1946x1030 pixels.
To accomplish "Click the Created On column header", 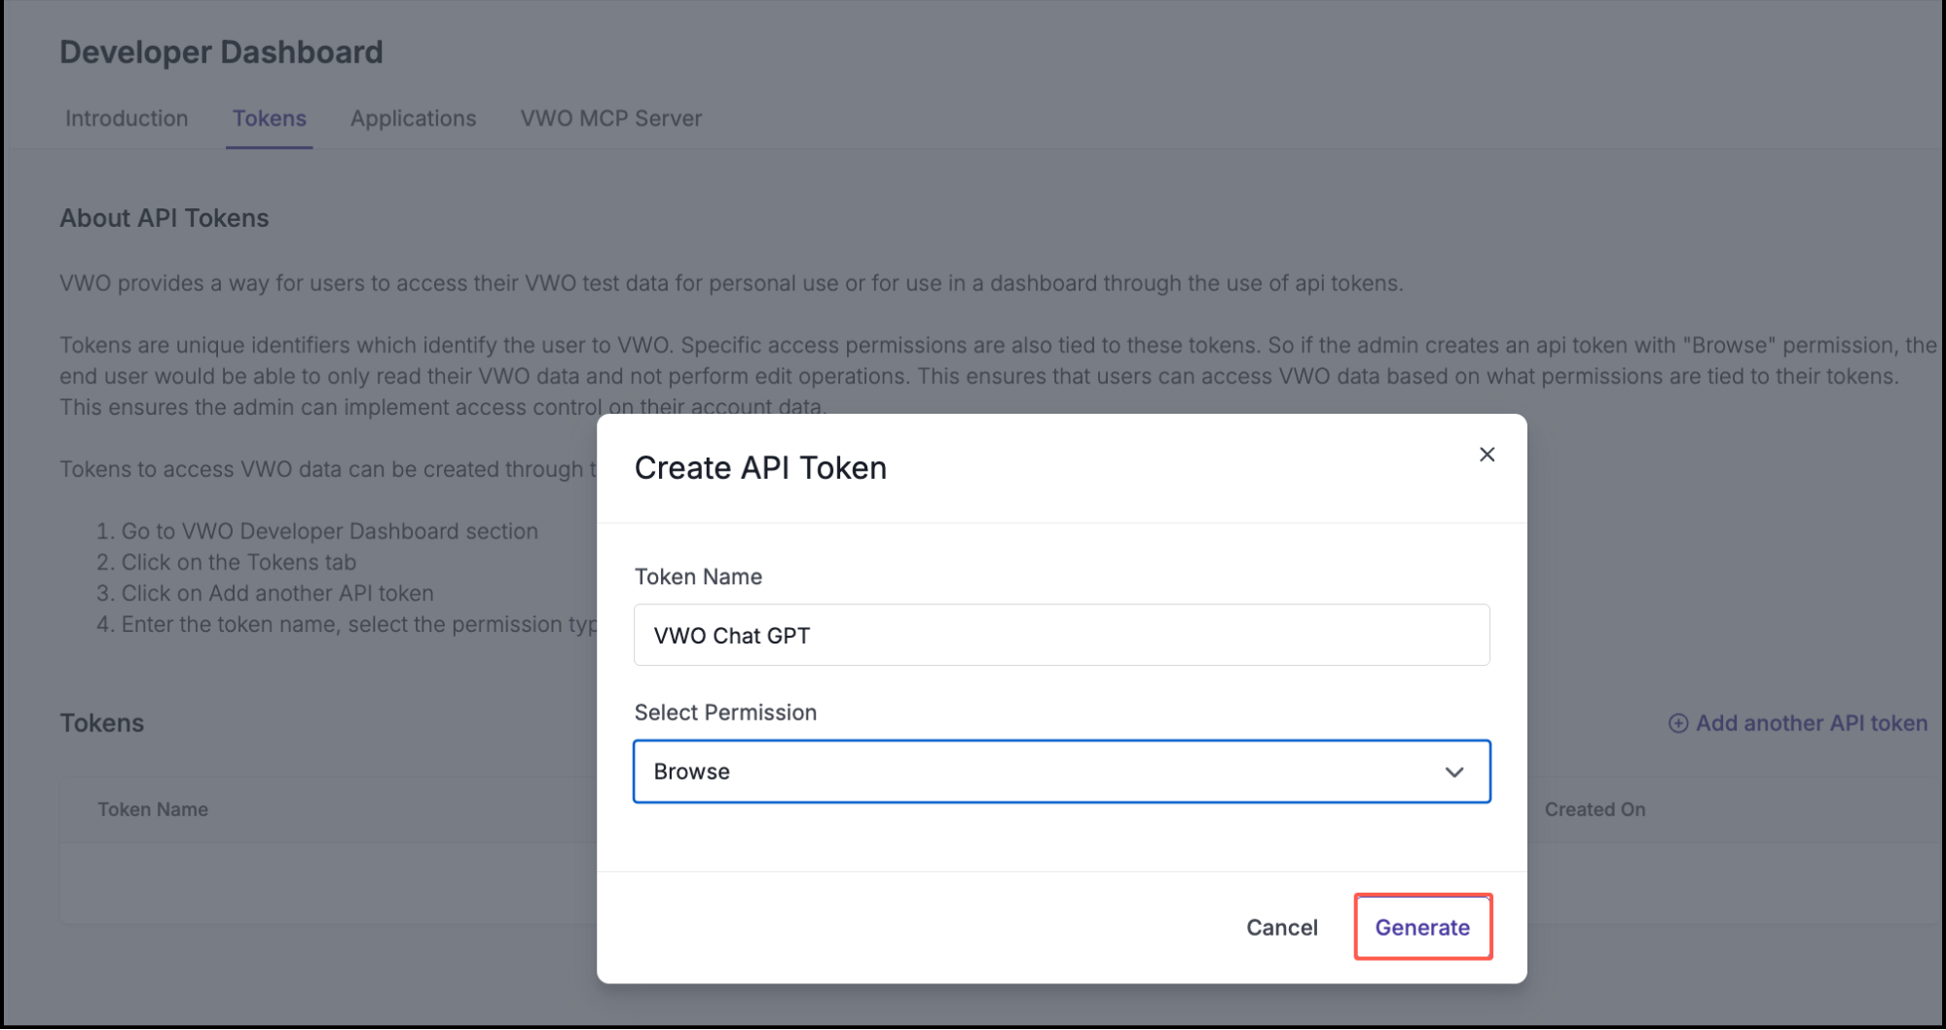I will pos(1595,809).
